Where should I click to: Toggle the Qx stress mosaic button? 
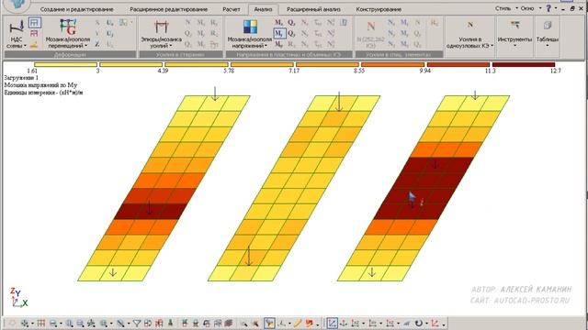pos(292,22)
